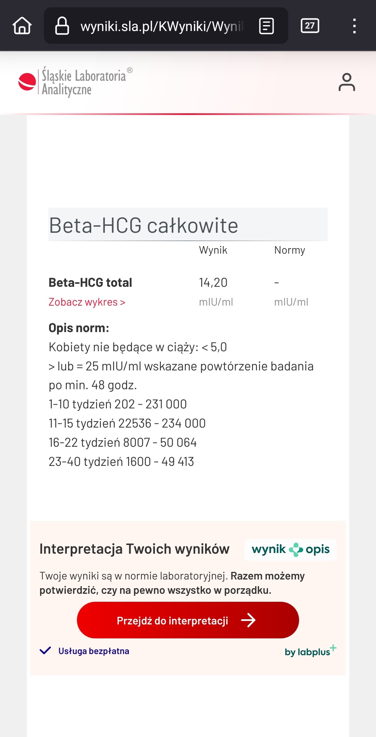Click the Beta-HCG total row label
Screen dimensions: 376x737
pyautogui.click(x=91, y=283)
